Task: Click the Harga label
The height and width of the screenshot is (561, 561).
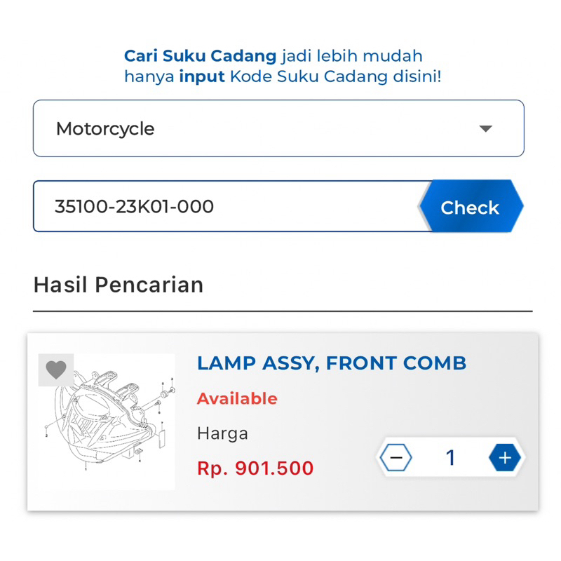Action: [222, 433]
